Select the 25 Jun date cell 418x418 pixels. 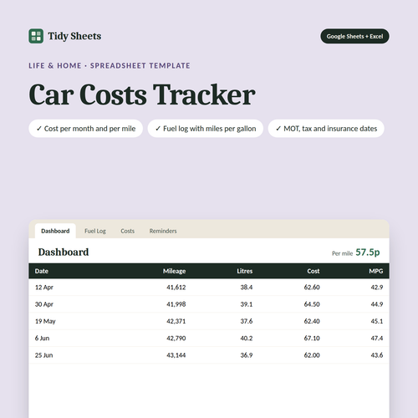click(x=43, y=355)
